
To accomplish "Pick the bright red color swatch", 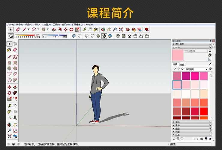I will tap(204, 111).
